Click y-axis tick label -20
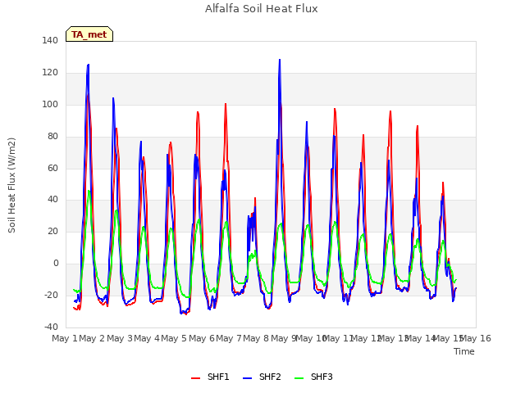This screenshot has width=525, height=393. (x=51, y=295)
